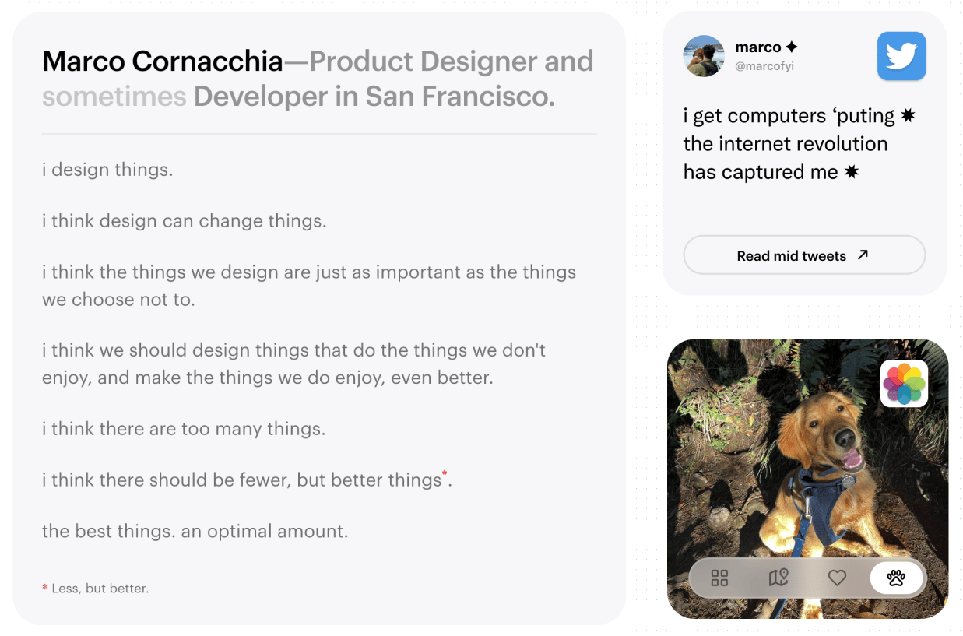The width and height of the screenshot is (963, 636).
Task: Click the burst star after 'puting
Action: (908, 116)
